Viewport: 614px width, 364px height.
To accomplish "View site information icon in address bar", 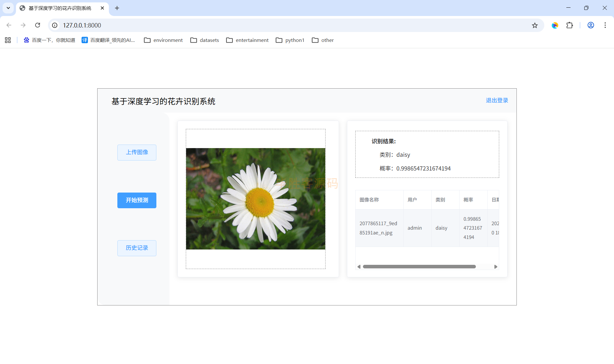I will point(55,25).
